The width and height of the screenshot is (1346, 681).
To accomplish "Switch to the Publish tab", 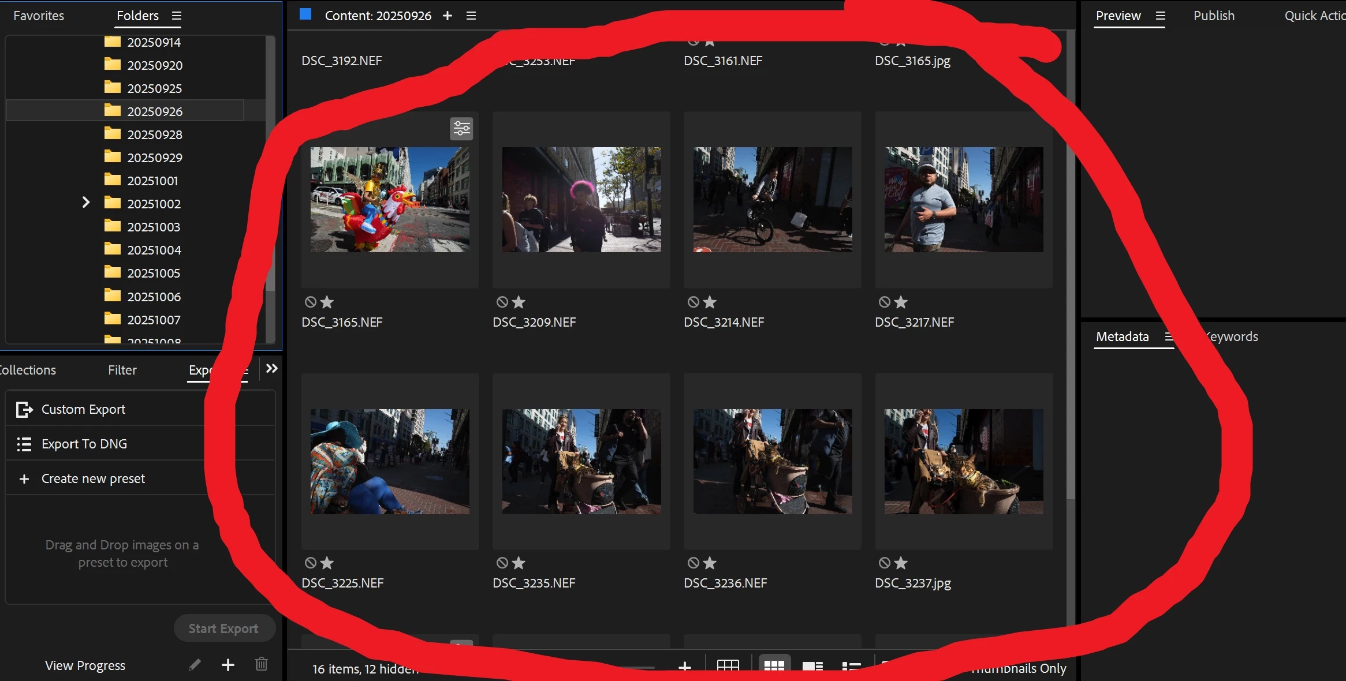I will [1214, 16].
